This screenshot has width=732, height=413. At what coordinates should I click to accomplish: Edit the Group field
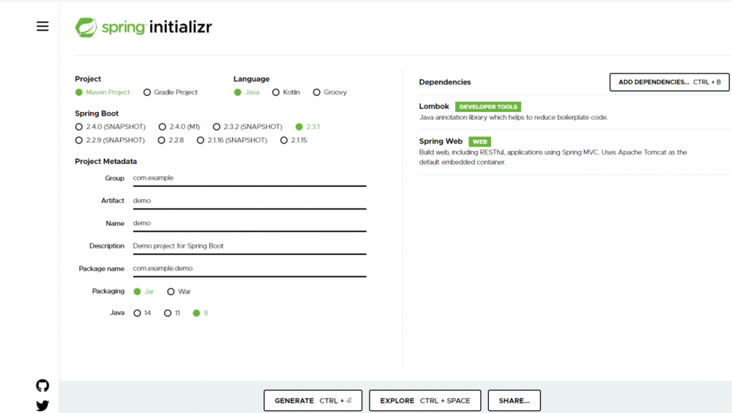point(249,178)
